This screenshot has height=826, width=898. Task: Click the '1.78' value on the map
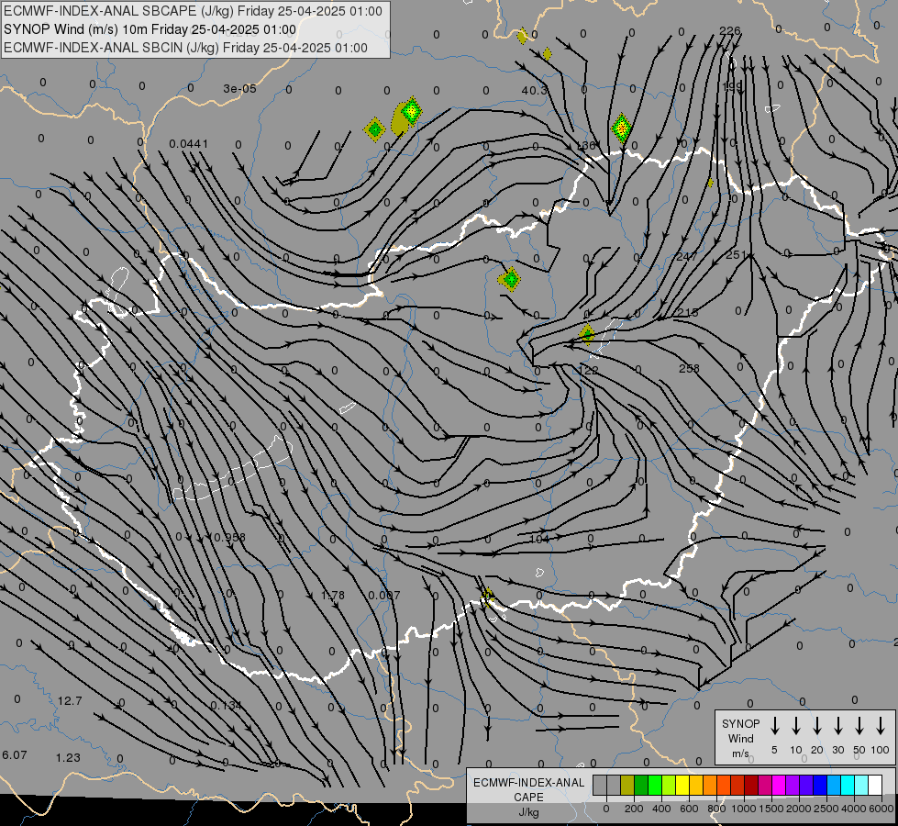(333, 596)
